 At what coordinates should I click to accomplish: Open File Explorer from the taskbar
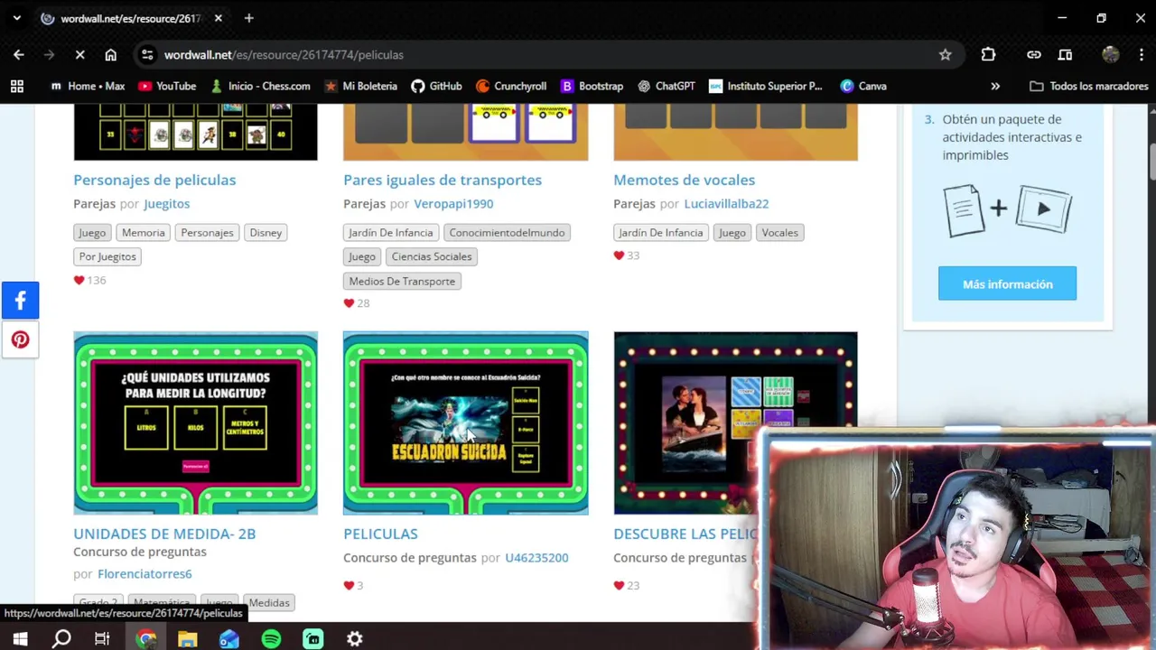(187, 639)
